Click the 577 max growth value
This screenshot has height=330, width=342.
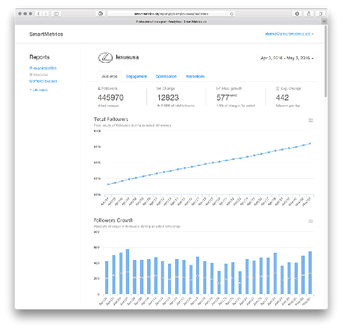[222, 98]
